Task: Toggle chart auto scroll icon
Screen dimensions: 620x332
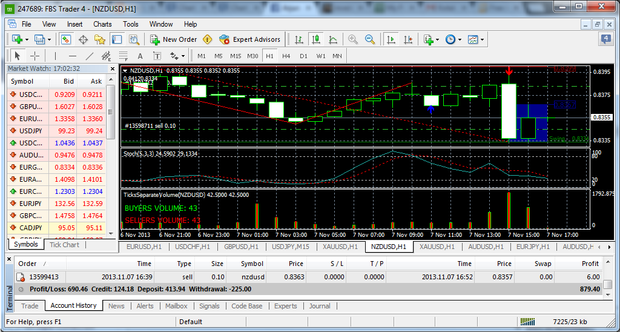Action: pyautogui.click(x=391, y=39)
